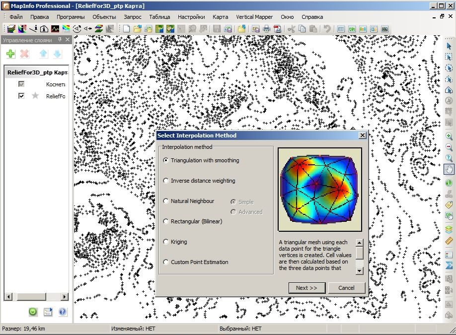Choose the Zoom Out magnifier tool
The height and width of the screenshot is (335, 456).
pyautogui.click(x=449, y=147)
